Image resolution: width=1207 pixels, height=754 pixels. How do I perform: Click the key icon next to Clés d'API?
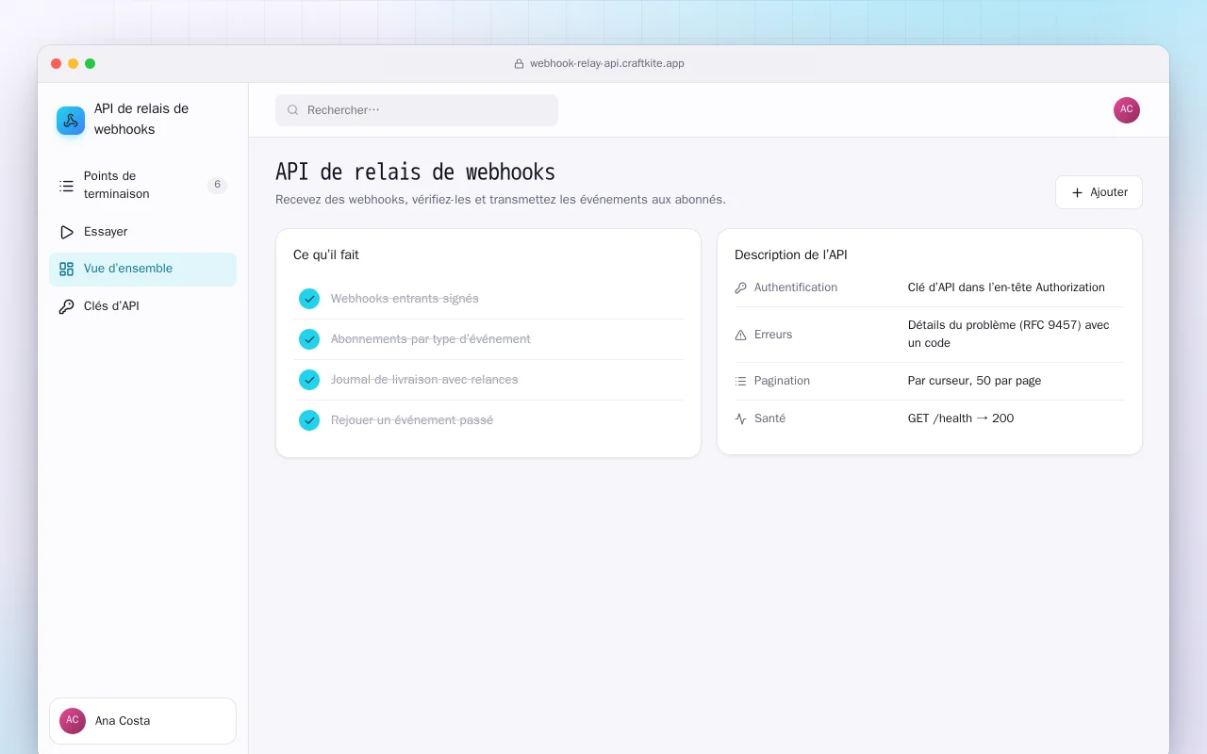tap(66, 306)
